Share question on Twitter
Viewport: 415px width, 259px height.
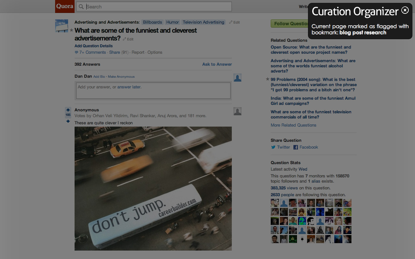pos(283,147)
